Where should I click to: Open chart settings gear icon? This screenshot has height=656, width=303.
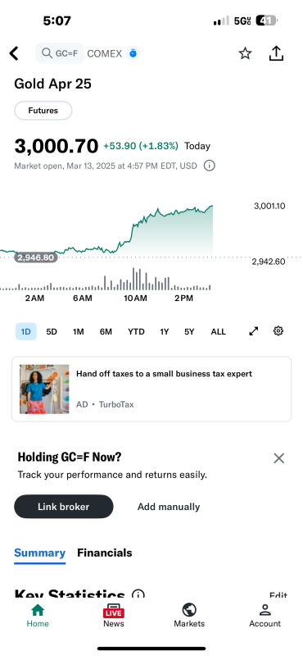coord(278,331)
